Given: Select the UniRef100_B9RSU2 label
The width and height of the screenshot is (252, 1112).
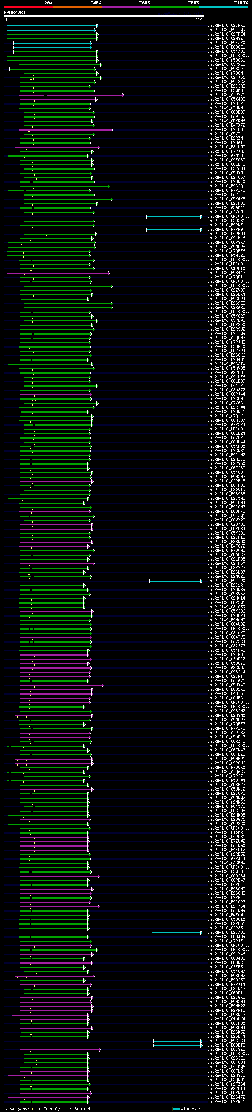Looking at the screenshot, I should (x=226, y=329).
